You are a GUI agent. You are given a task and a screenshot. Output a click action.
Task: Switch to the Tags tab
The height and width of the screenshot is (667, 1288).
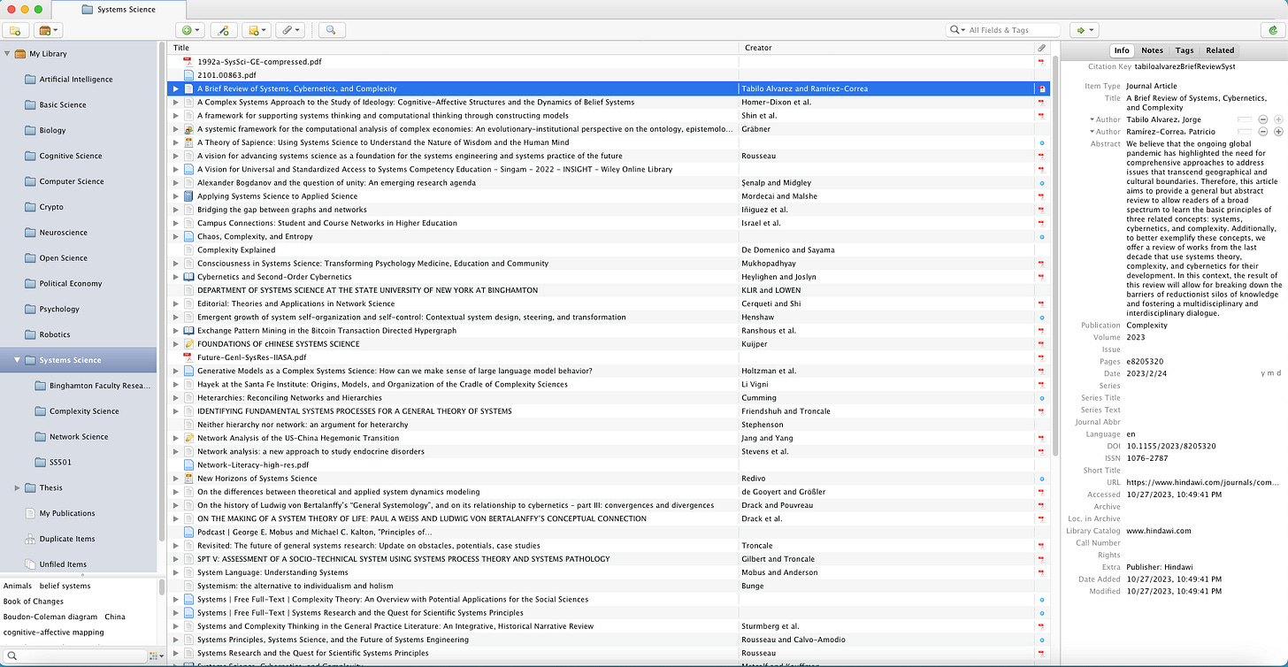[x=1184, y=50]
